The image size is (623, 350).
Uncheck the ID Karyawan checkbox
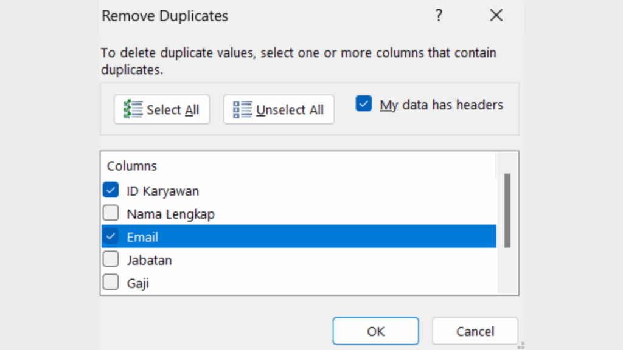110,190
